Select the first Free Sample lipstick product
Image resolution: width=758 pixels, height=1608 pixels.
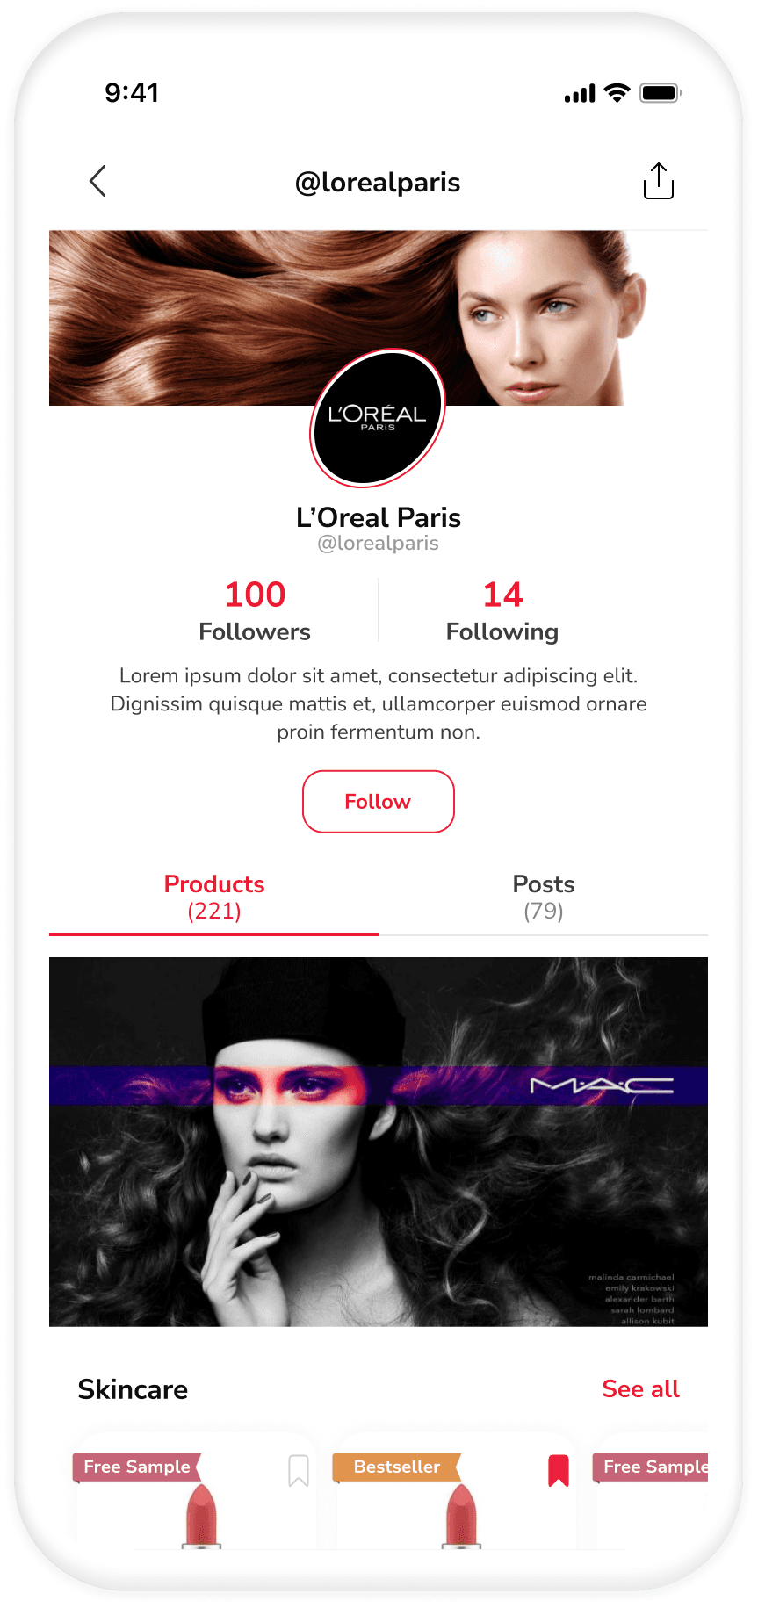197,1493
